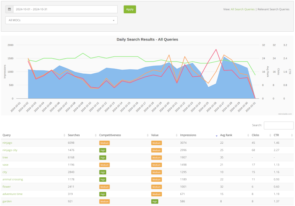
Task: Open the ninjago city query link
Action: (10, 150)
